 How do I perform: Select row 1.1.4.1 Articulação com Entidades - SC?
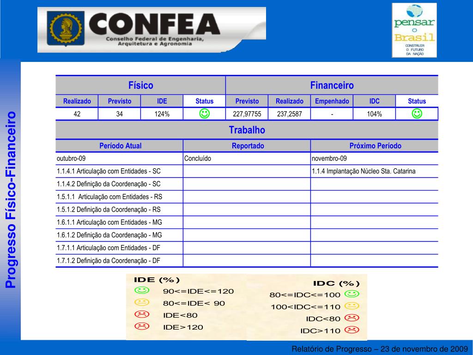(x=120, y=171)
